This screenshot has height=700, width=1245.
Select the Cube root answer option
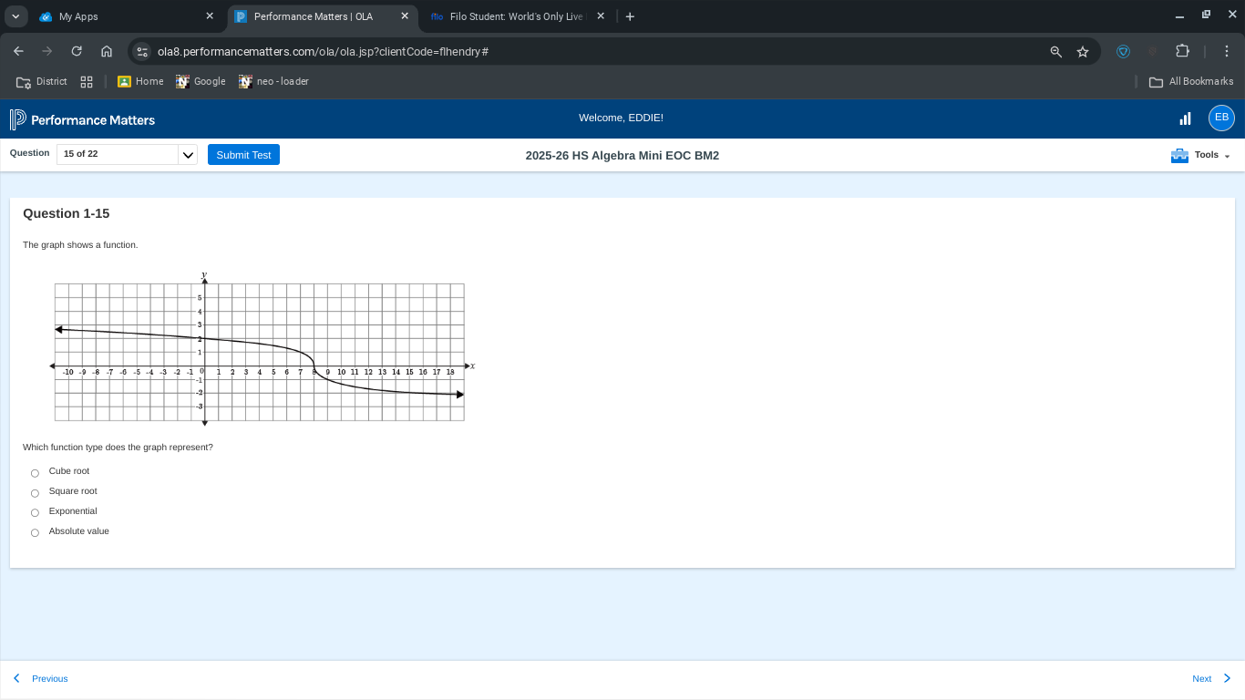[35, 472]
